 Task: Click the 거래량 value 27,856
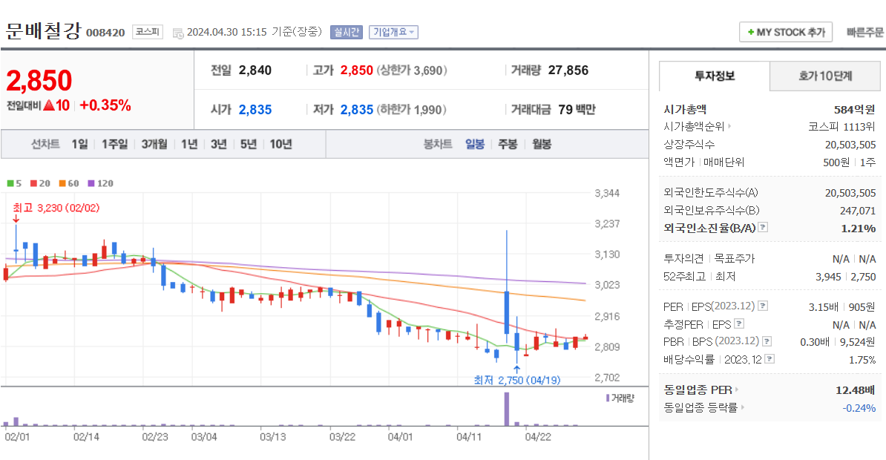pos(568,70)
